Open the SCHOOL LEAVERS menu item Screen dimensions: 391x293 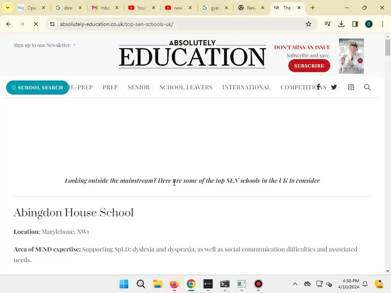coord(186,87)
